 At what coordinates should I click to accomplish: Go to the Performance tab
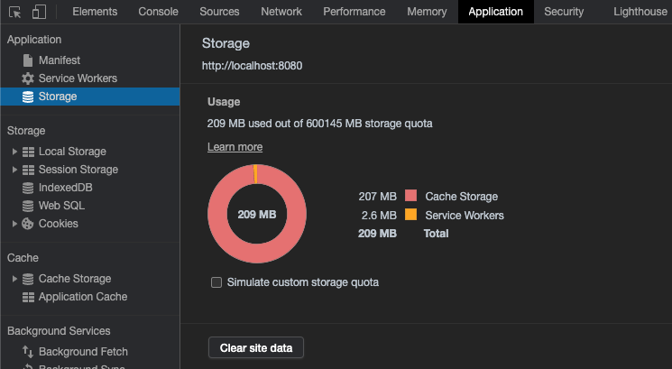[354, 12]
